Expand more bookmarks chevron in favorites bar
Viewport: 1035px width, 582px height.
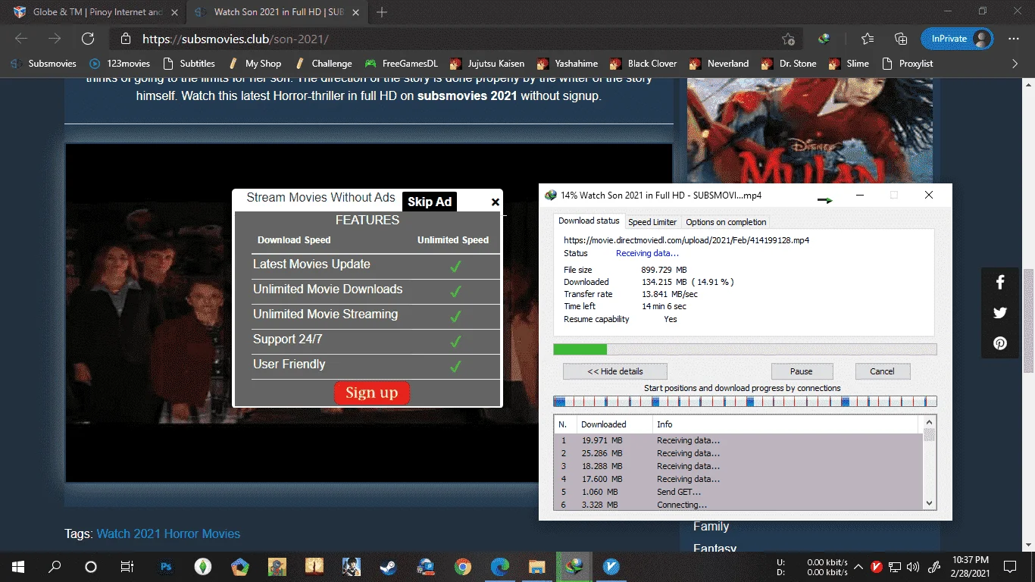(1015, 64)
